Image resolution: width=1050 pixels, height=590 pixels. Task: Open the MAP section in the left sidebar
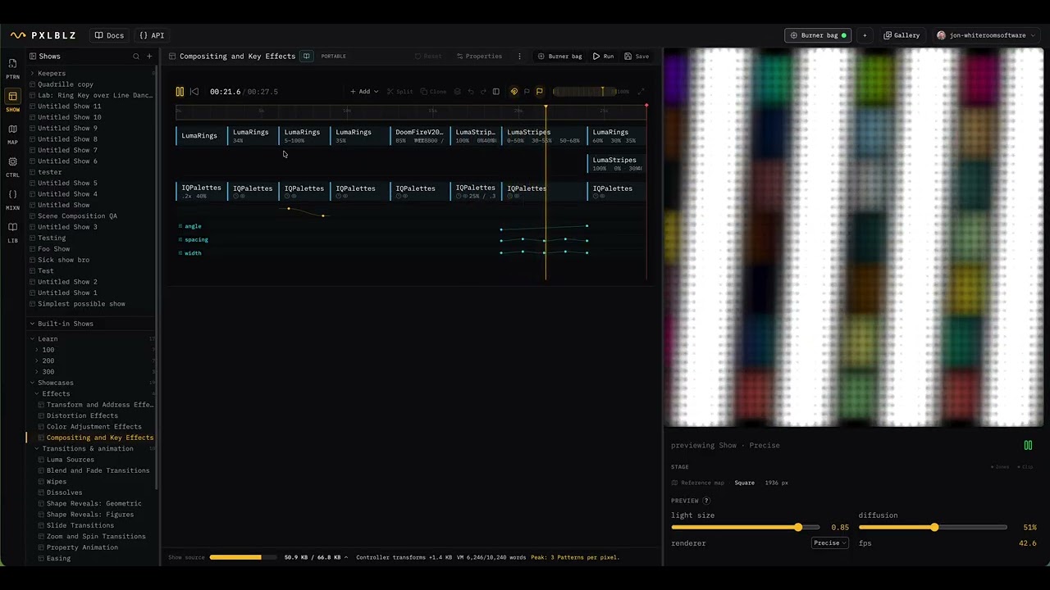click(12, 134)
